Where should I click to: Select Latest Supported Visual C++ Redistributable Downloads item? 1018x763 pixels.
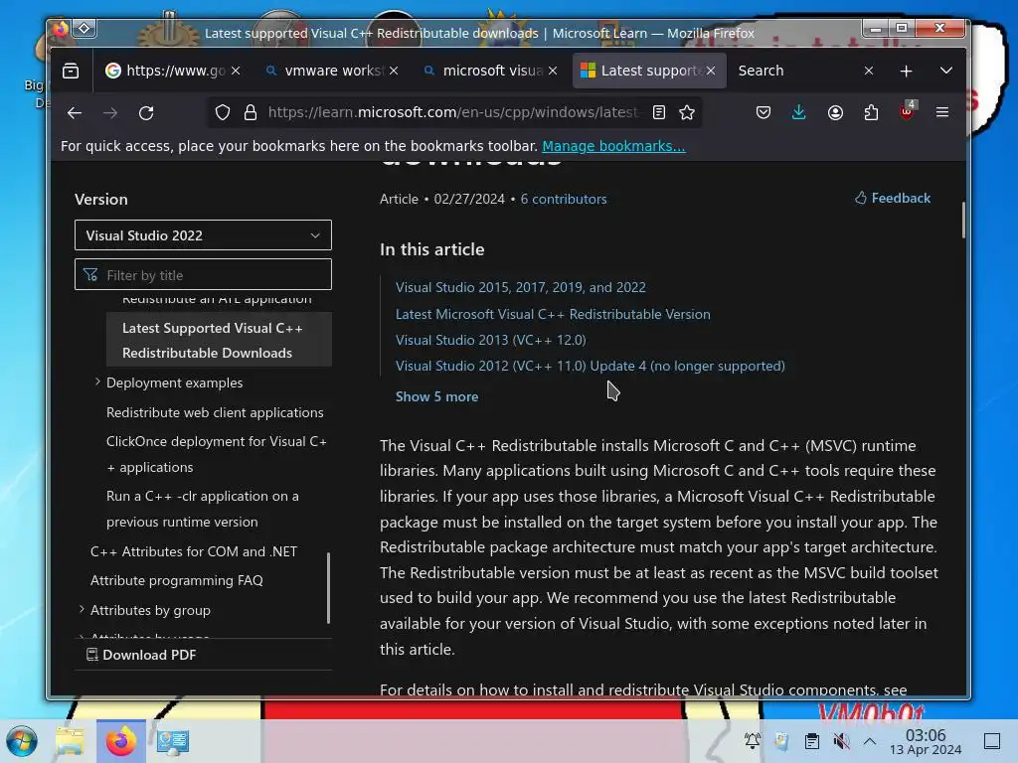point(219,340)
